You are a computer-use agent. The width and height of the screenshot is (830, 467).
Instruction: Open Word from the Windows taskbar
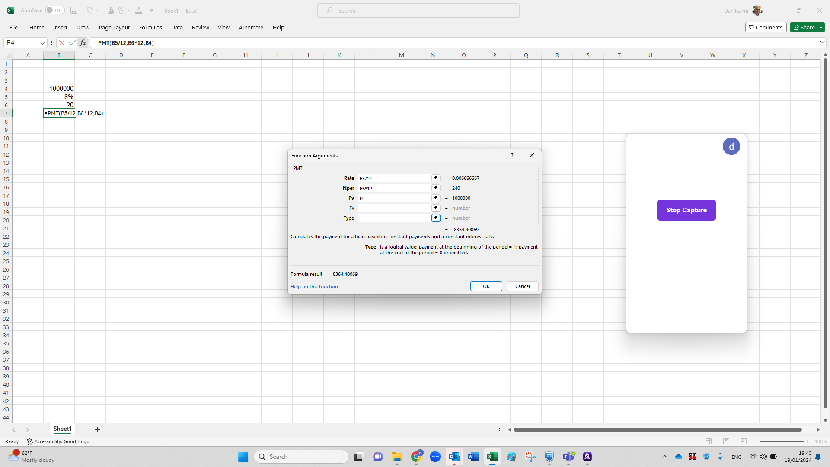(473, 457)
